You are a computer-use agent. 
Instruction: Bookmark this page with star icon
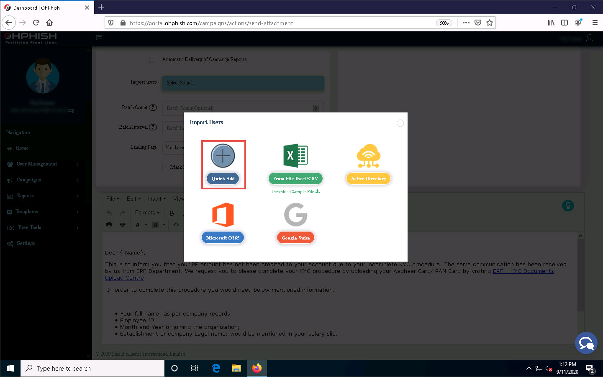tap(490, 23)
